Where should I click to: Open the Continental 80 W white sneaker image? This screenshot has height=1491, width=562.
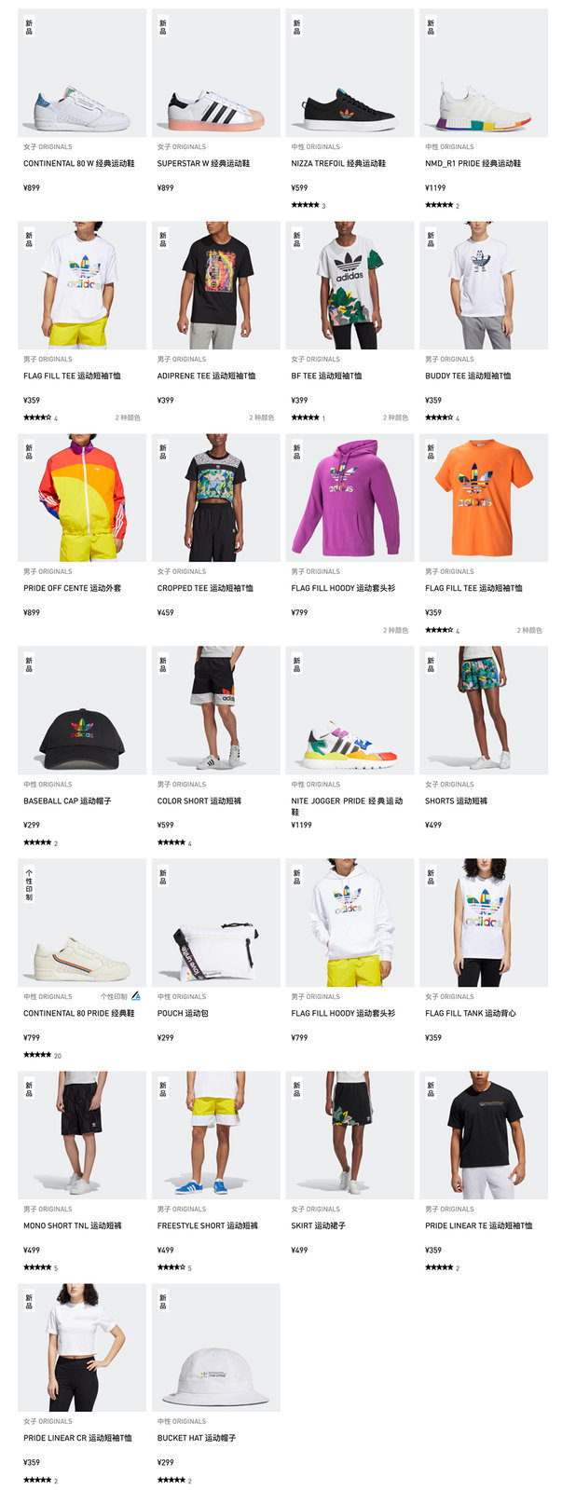(82, 74)
